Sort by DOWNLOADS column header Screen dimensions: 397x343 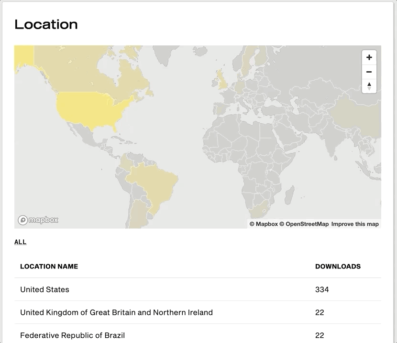(338, 267)
